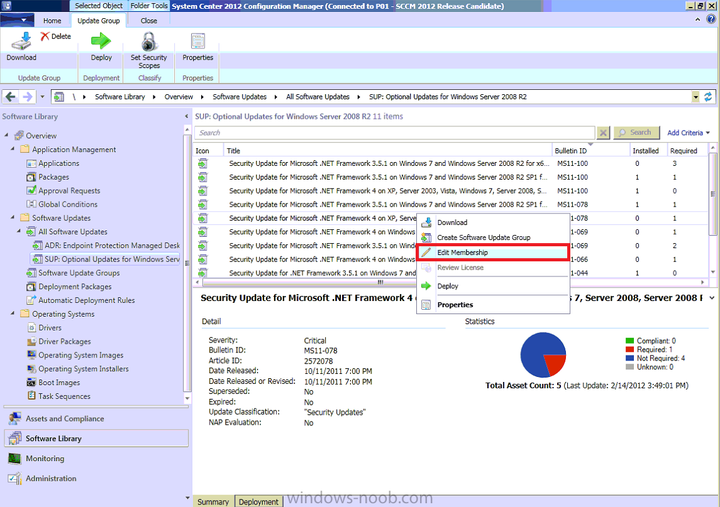The height and width of the screenshot is (507, 720).
Task: Click the green Deploy arrow icon
Action: pos(101,41)
